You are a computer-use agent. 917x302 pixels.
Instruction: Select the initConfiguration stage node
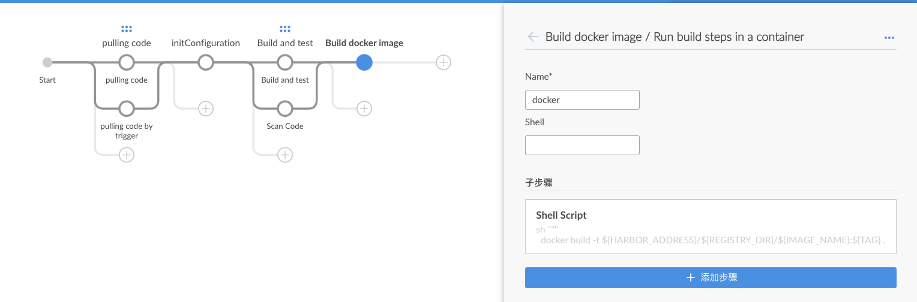(x=206, y=62)
